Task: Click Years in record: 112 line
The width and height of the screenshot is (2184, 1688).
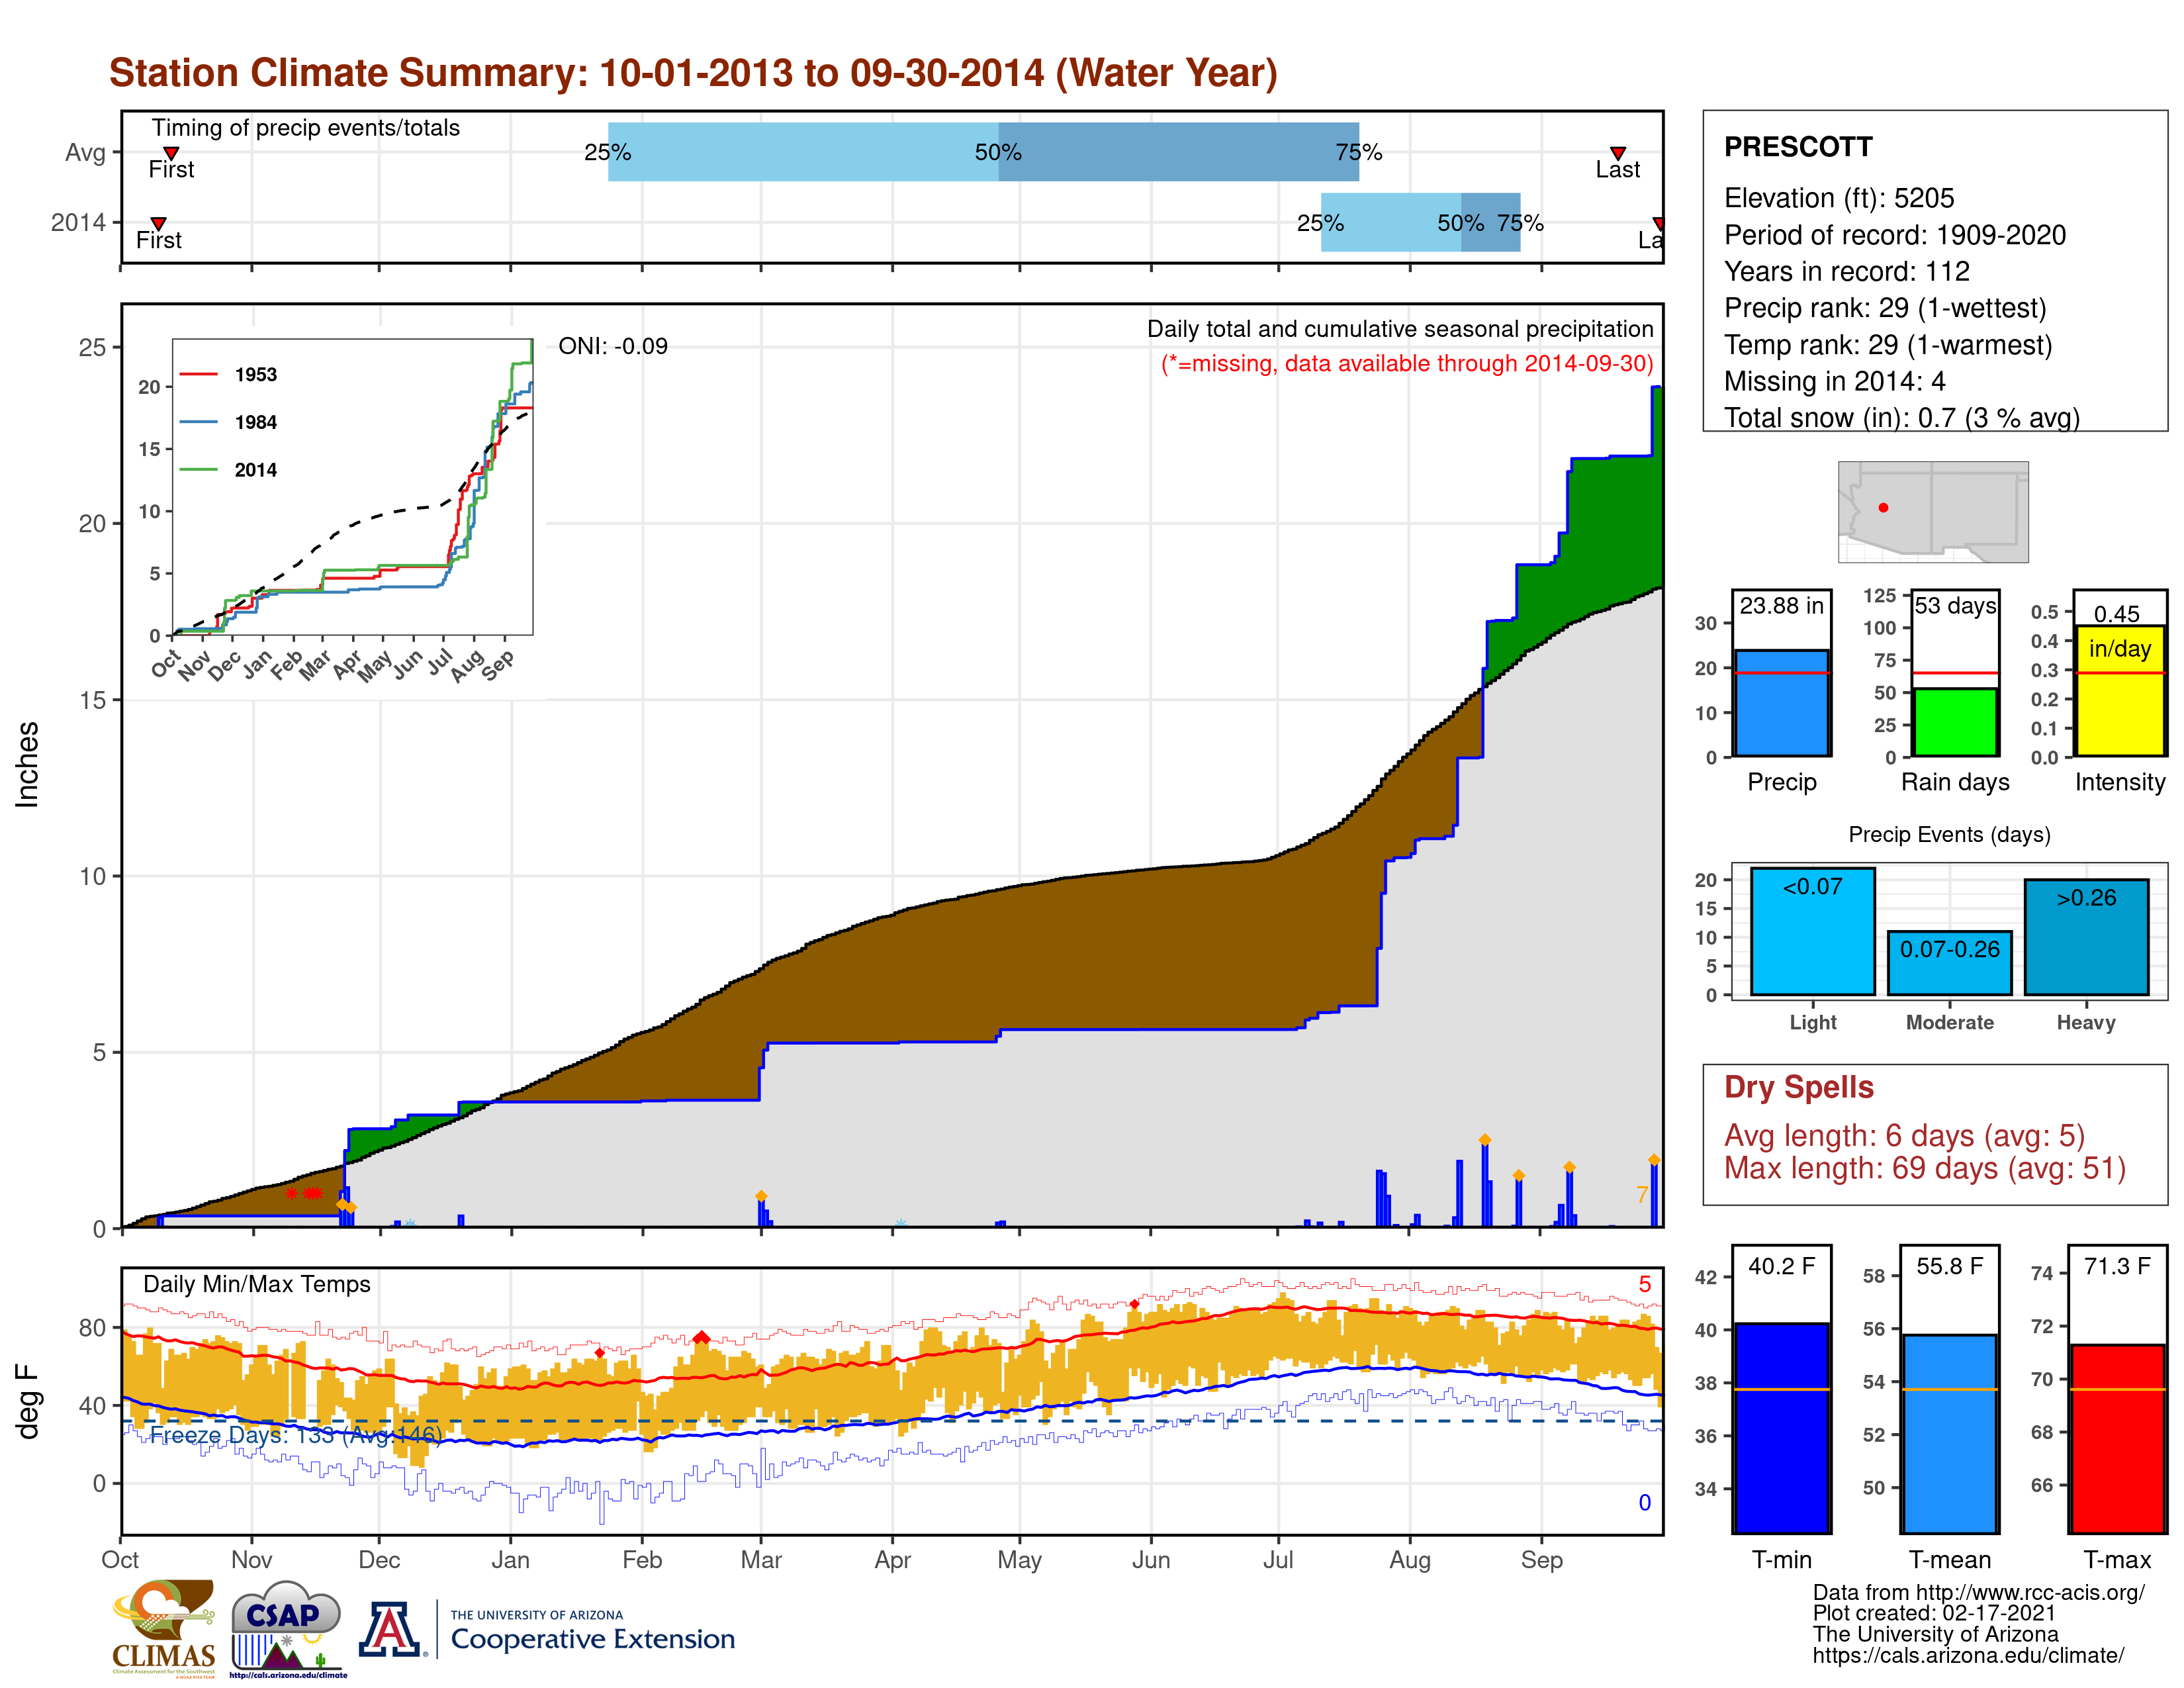Action: [x=1846, y=271]
